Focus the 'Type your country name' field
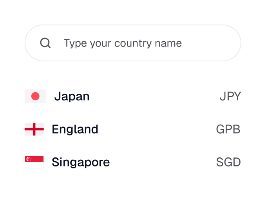The height and width of the screenshot is (200, 266). pyautogui.click(x=133, y=43)
